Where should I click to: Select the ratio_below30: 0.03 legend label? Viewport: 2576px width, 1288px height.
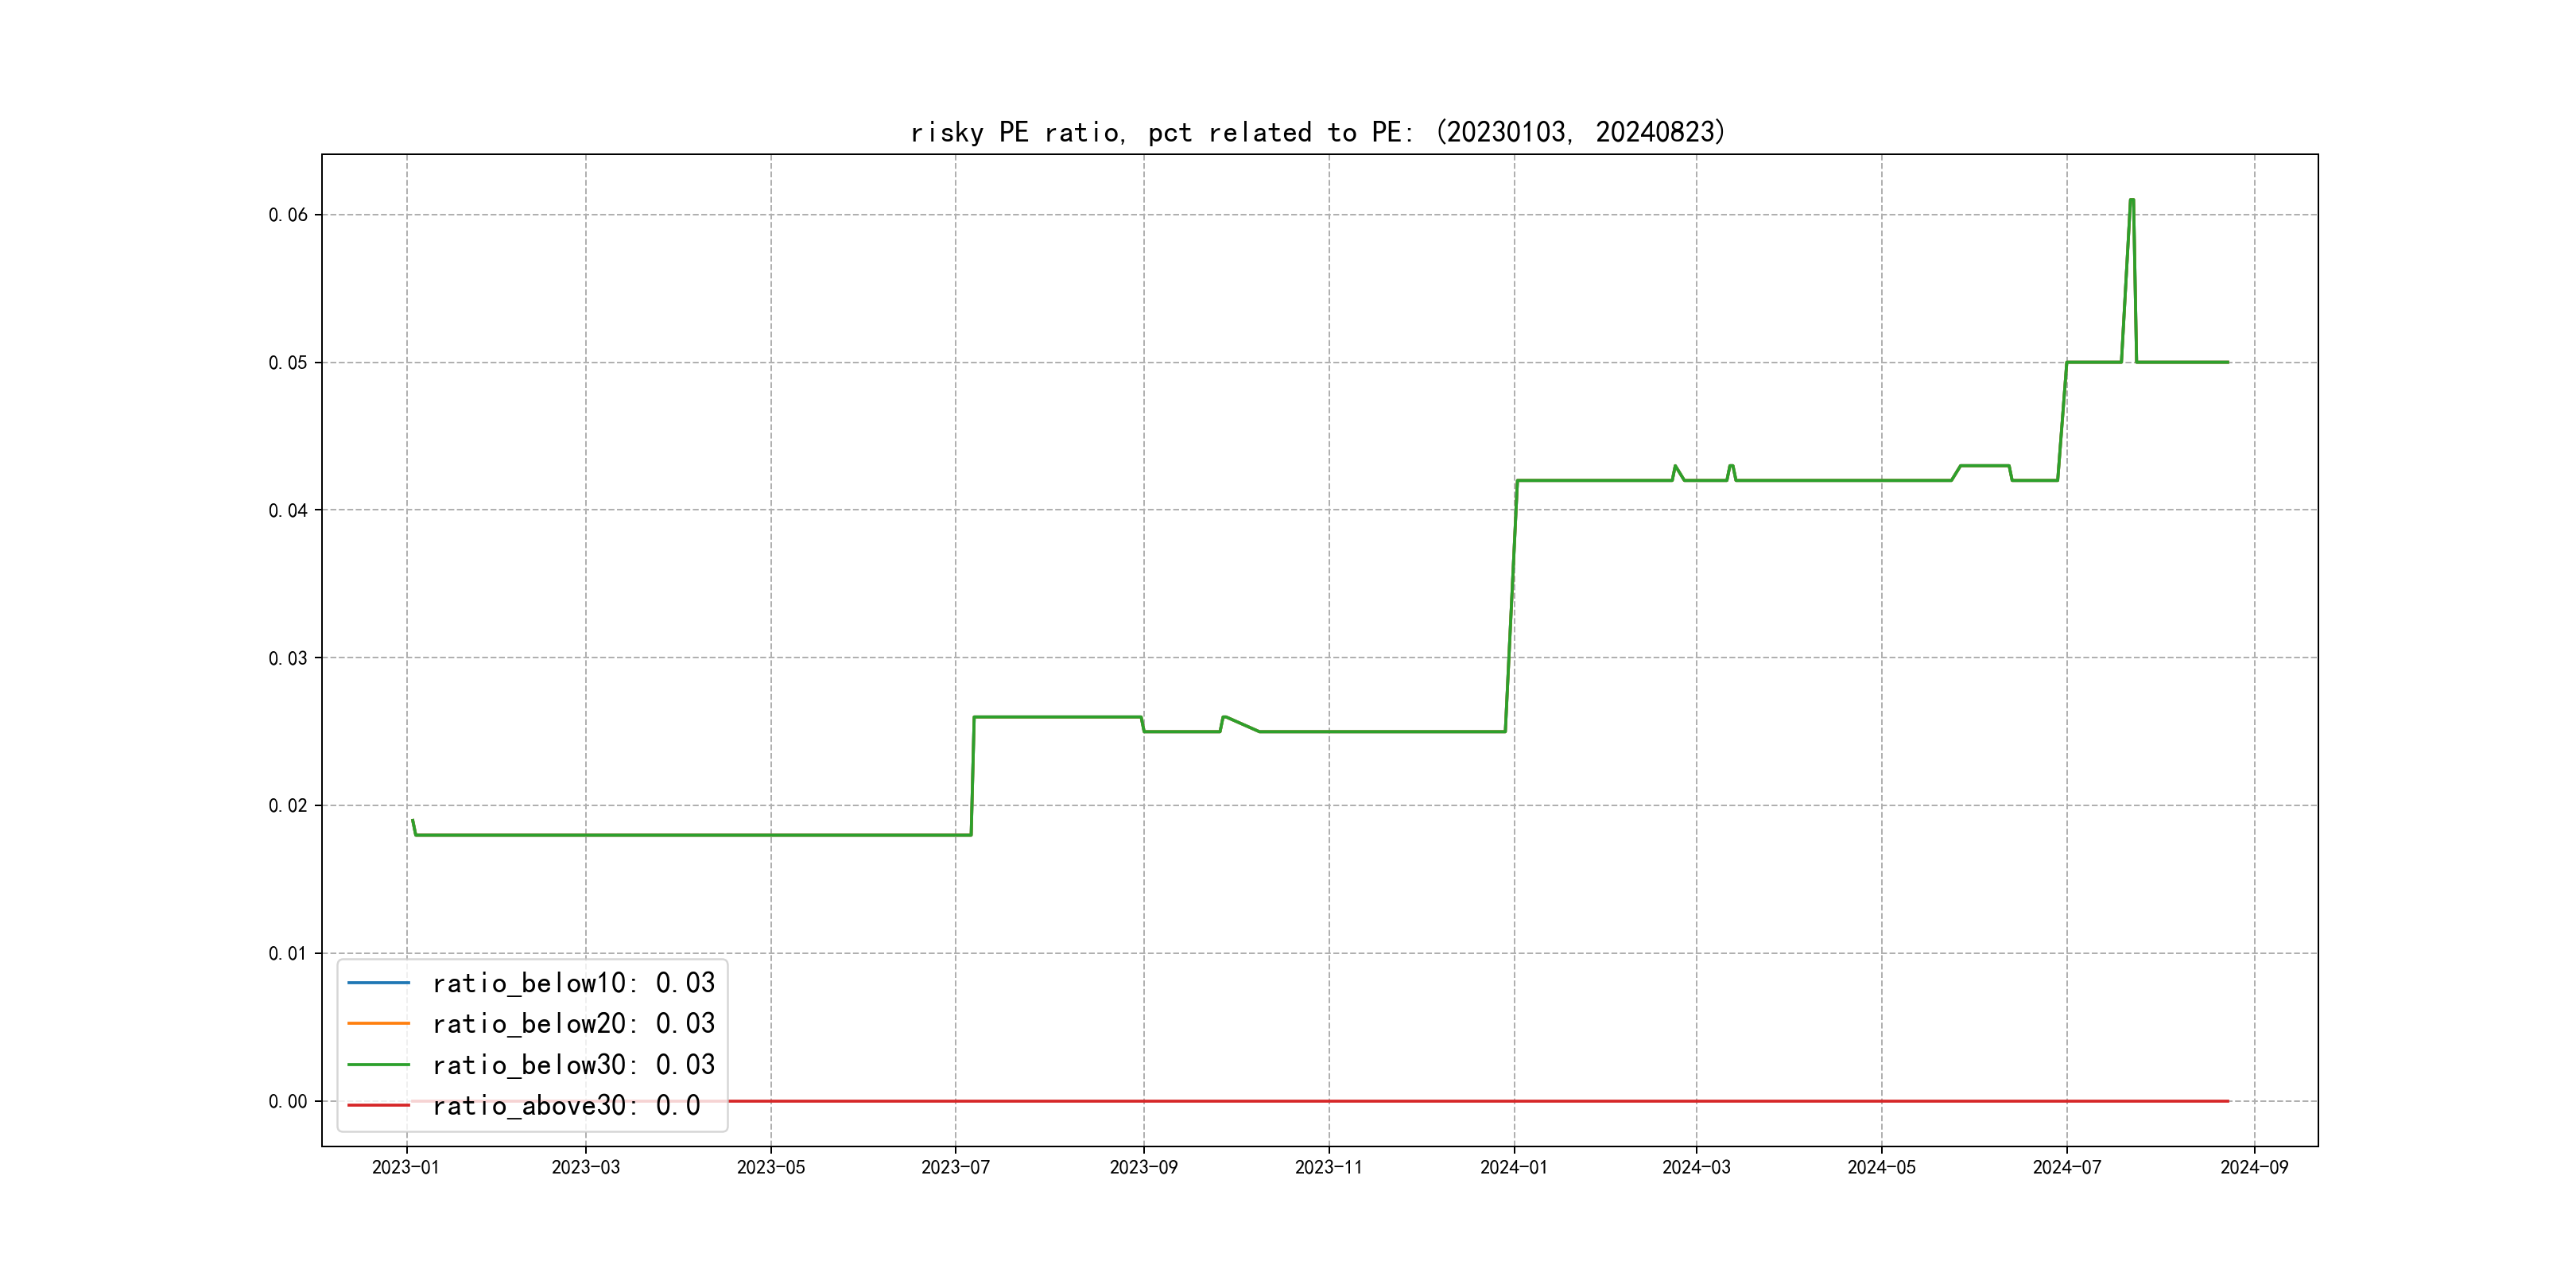pyautogui.click(x=573, y=1064)
